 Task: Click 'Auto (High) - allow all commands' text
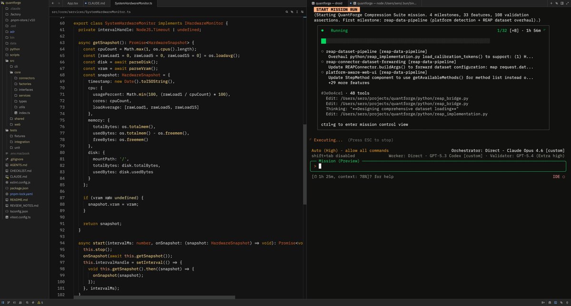(350, 150)
